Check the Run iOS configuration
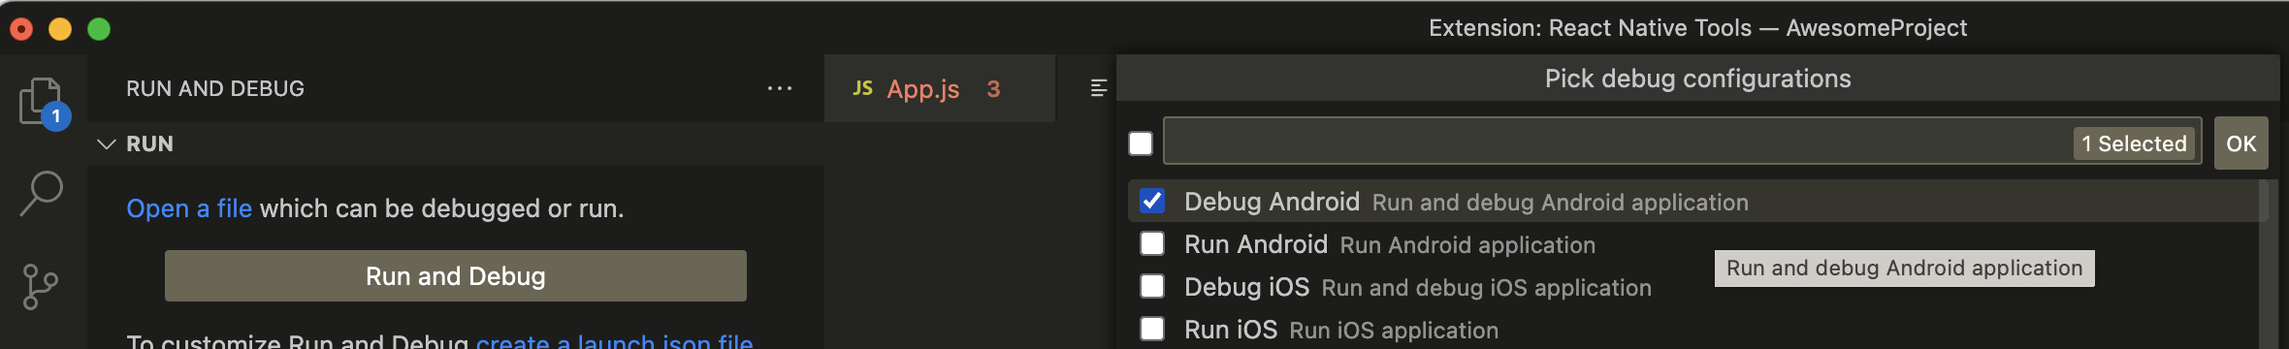 [1152, 329]
